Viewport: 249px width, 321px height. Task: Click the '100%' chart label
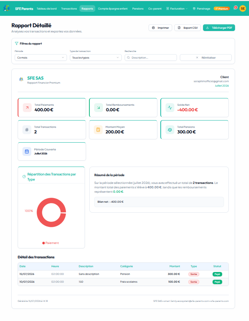(29, 211)
